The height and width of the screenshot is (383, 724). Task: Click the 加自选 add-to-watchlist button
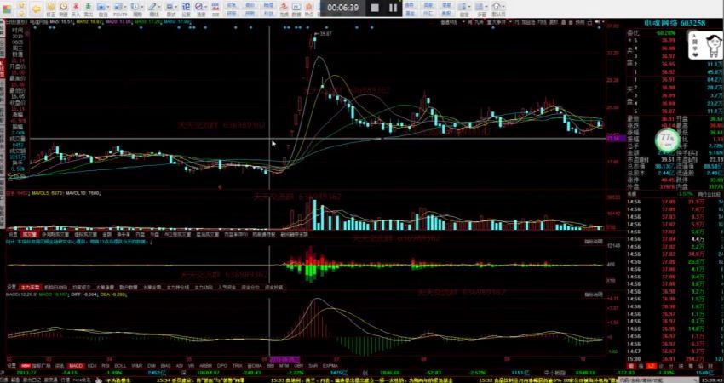(x=528, y=22)
